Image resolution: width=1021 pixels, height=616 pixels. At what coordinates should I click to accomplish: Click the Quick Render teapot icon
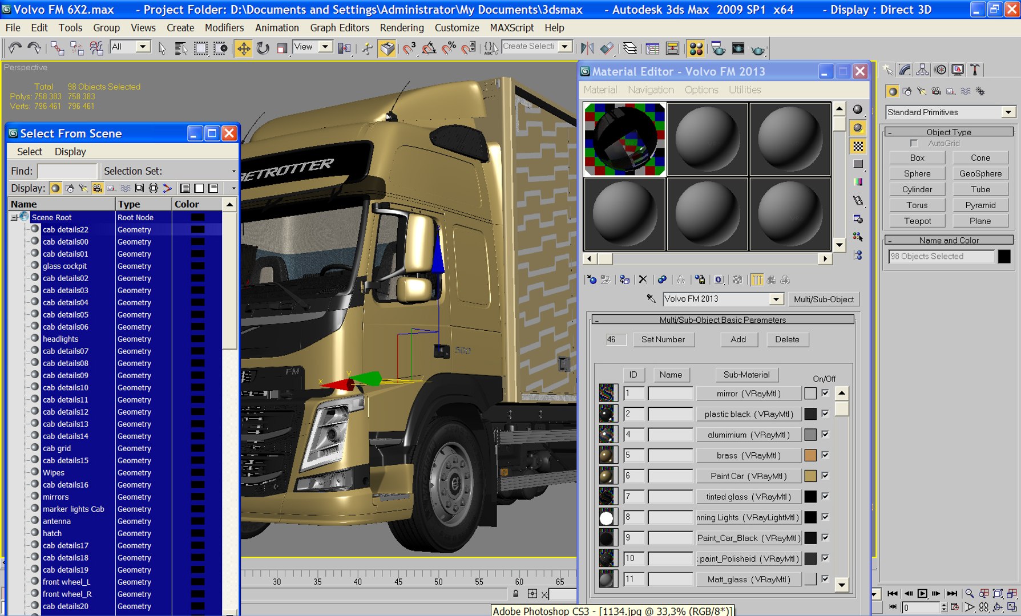coord(758,50)
